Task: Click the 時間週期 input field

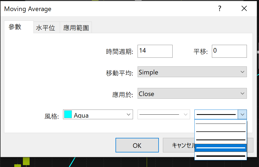Action: [x=155, y=51]
